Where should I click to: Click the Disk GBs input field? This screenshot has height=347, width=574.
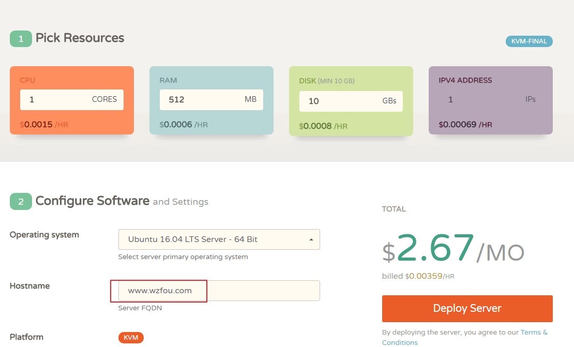click(x=351, y=101)
